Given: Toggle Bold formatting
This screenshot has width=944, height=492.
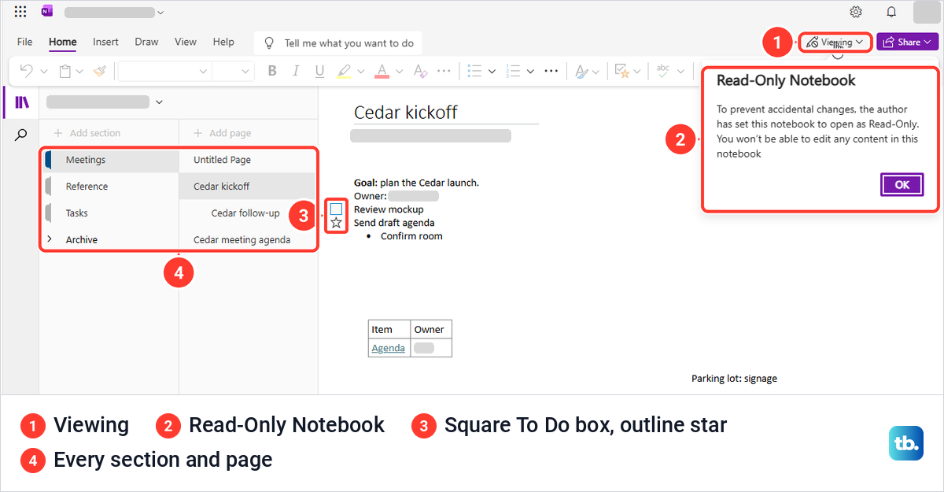Looking at the screenshot, I should point(272,71).
